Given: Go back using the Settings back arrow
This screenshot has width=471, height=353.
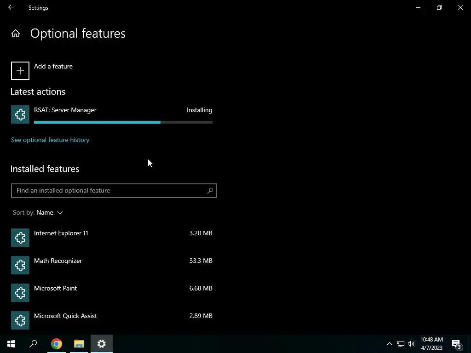Looking at the screenshot, I should pos(11,7).
